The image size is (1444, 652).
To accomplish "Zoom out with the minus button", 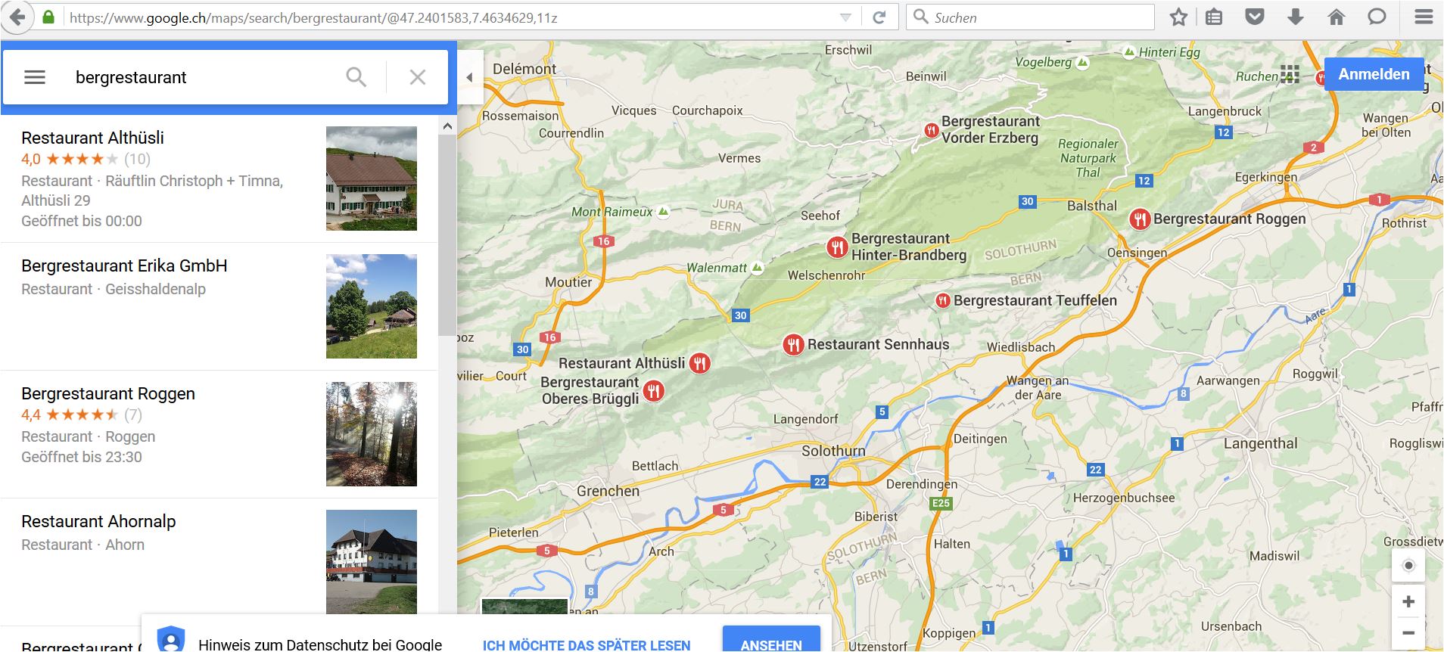I will 1408,634.
